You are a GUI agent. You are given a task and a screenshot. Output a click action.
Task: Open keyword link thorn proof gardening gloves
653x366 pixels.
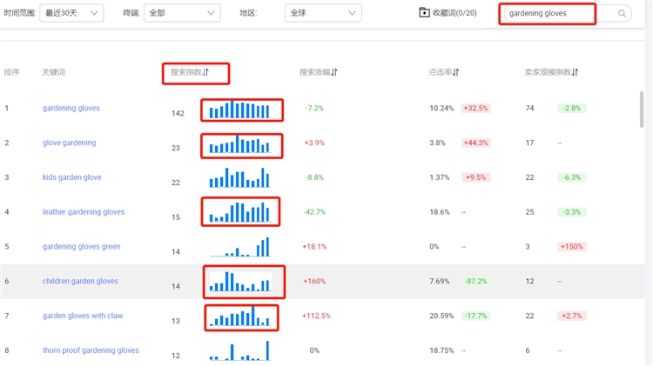(x=91, y=350)
